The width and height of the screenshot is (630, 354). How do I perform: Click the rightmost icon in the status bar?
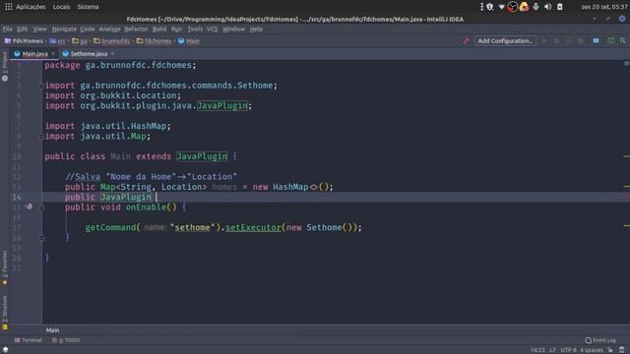pos(621,350)
